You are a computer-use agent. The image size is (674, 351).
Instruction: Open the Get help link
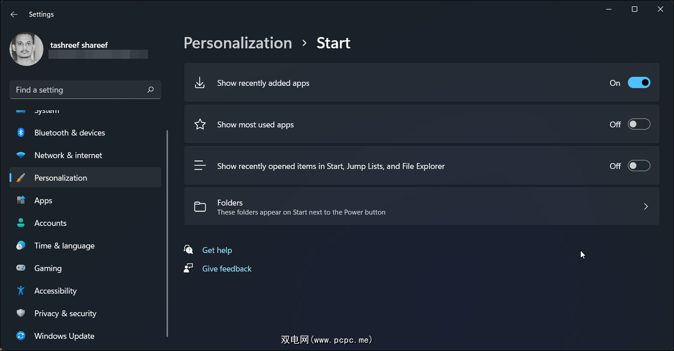tap(217, 250)
